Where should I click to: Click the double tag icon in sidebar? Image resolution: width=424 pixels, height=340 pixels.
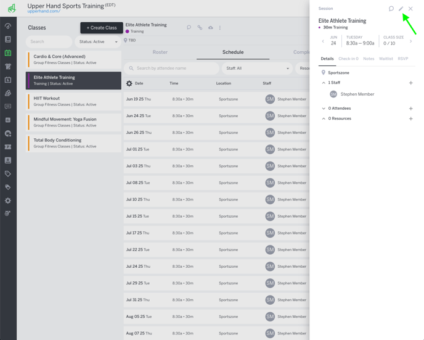8,187
